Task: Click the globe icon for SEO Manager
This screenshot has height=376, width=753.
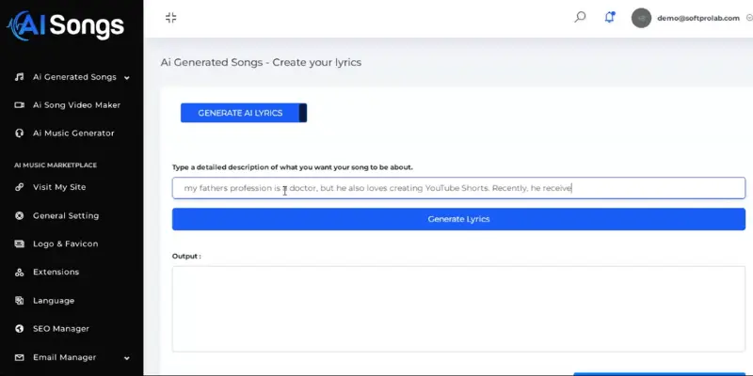Action: (19, 329)
